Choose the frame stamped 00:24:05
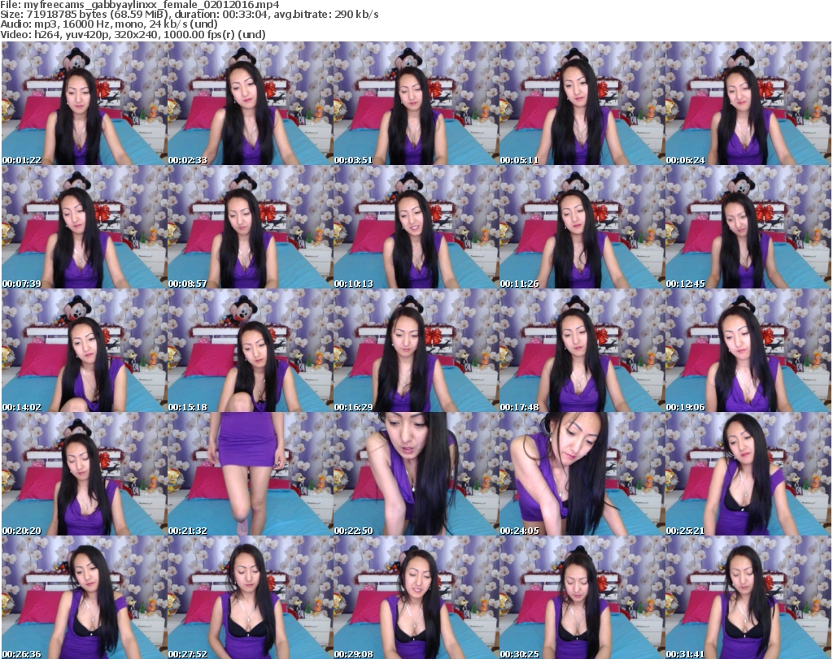This screenshot has height=659, width=833. click(582, 474)
